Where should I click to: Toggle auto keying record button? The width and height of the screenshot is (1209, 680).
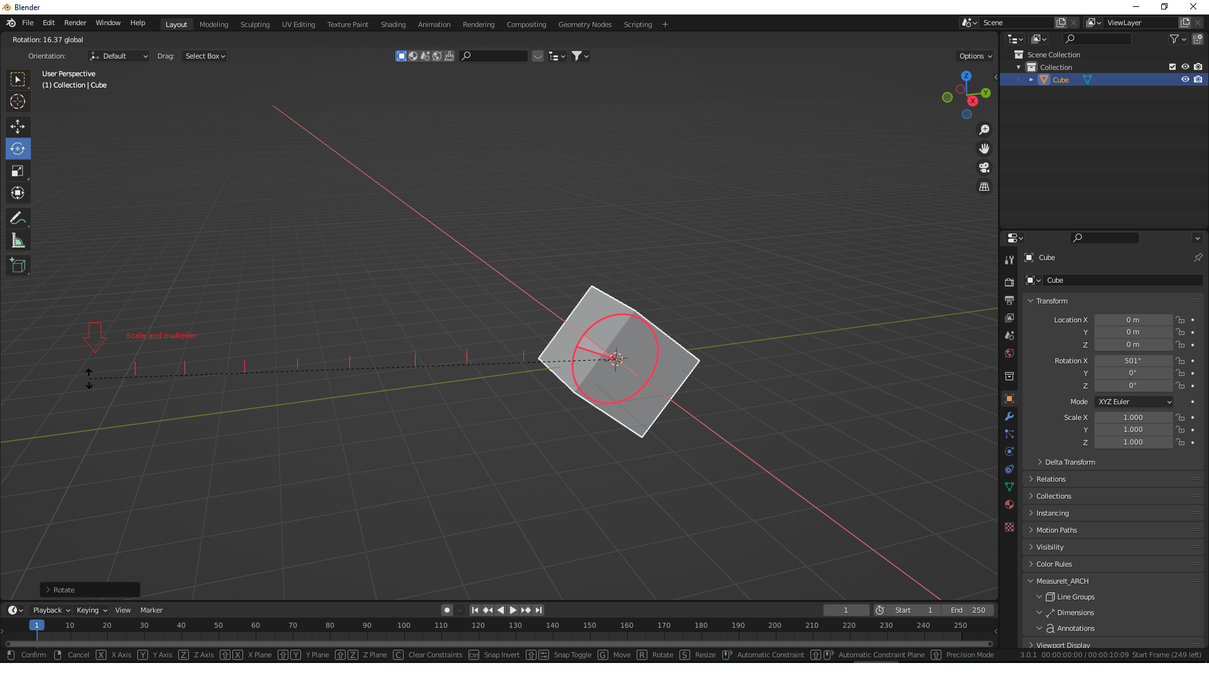point(447,610)
